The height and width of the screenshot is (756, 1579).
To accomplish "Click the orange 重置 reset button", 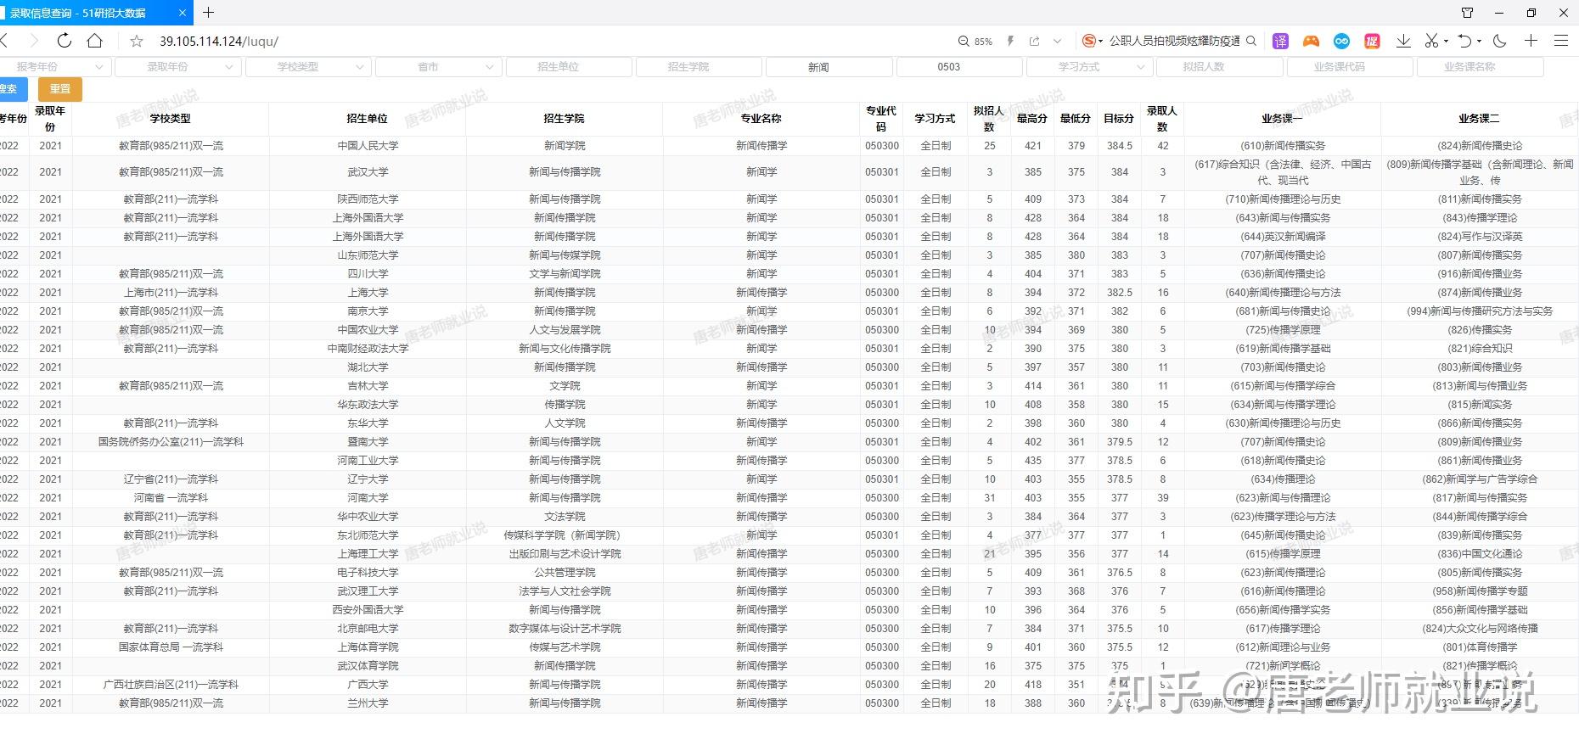I will pos(60,88).
